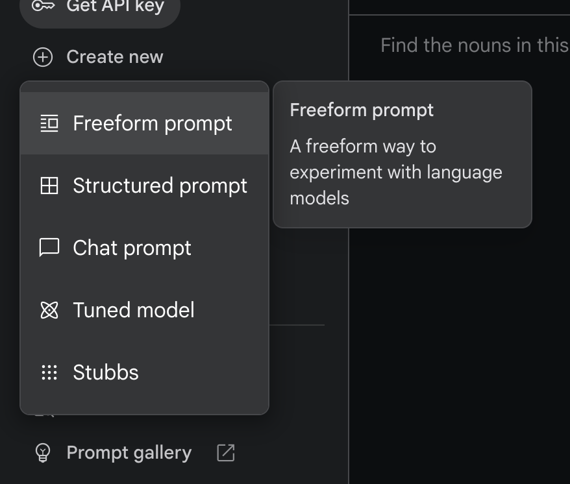Image resolution: width=570 pixels, height=484 pixels.
Task: Click the Freeform prompt list icon
Action: (49, 123)
